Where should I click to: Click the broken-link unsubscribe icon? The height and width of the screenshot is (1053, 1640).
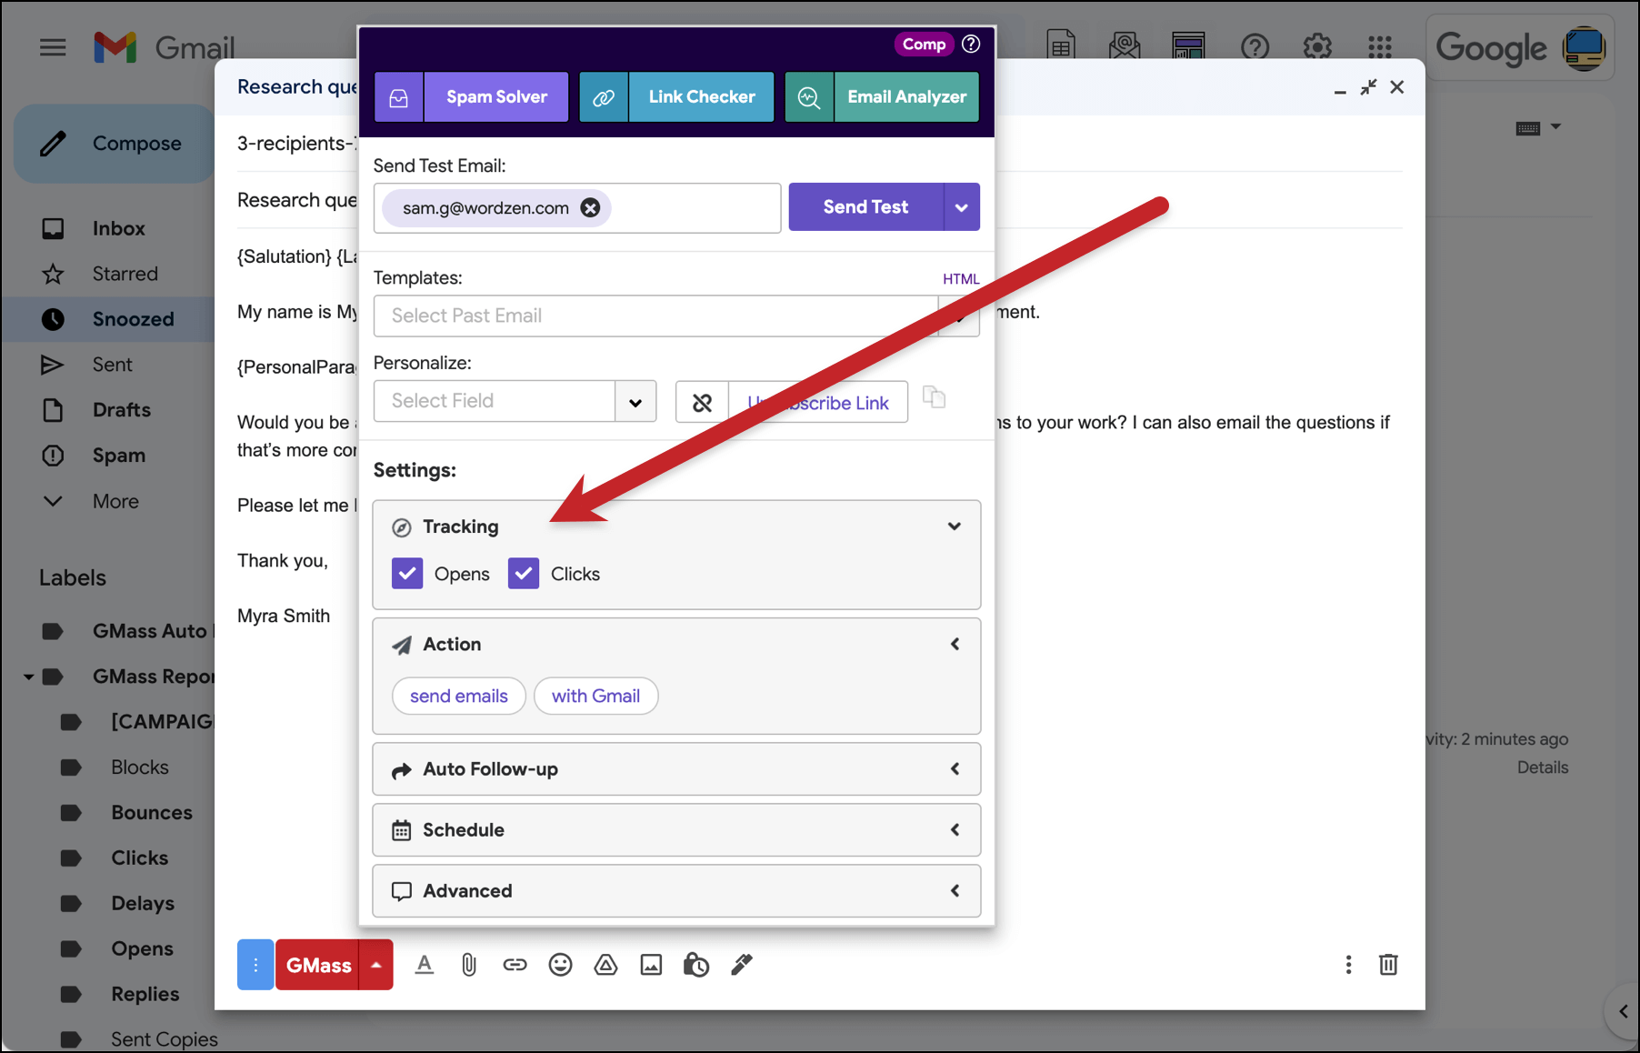point(702,402)
